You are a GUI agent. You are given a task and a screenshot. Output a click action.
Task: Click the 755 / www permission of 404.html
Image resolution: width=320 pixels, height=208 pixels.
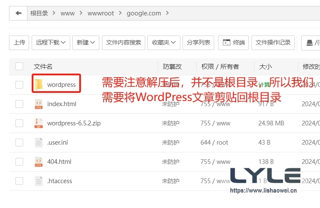215,162
